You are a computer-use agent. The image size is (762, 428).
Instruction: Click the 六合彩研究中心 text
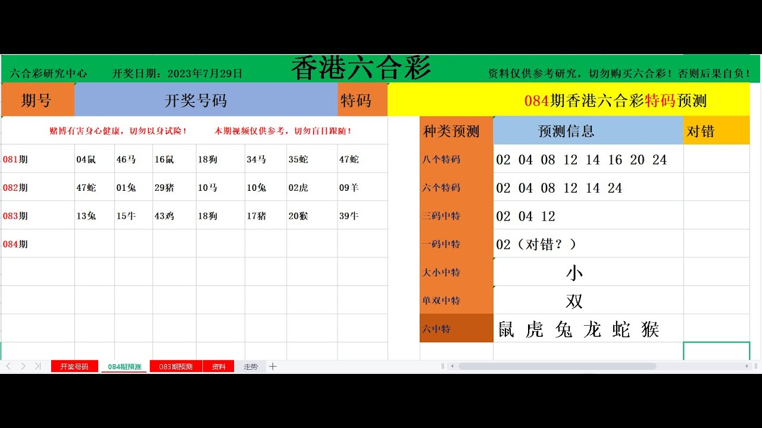[48, 74]
